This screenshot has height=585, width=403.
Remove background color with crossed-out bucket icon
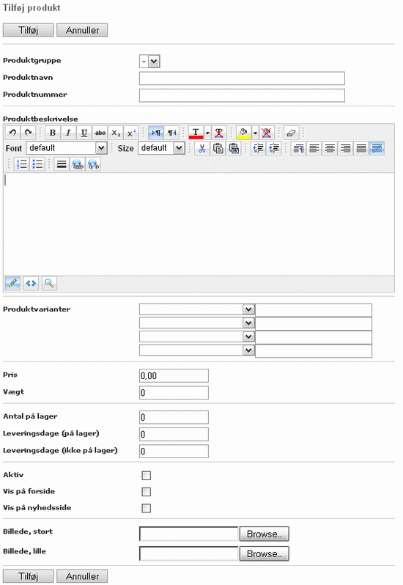[267, 133]
